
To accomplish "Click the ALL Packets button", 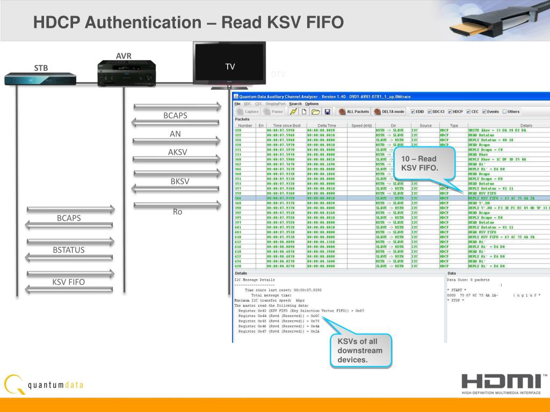I will (354, 112).
